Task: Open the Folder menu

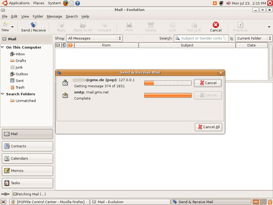Action: coord(38,16)
